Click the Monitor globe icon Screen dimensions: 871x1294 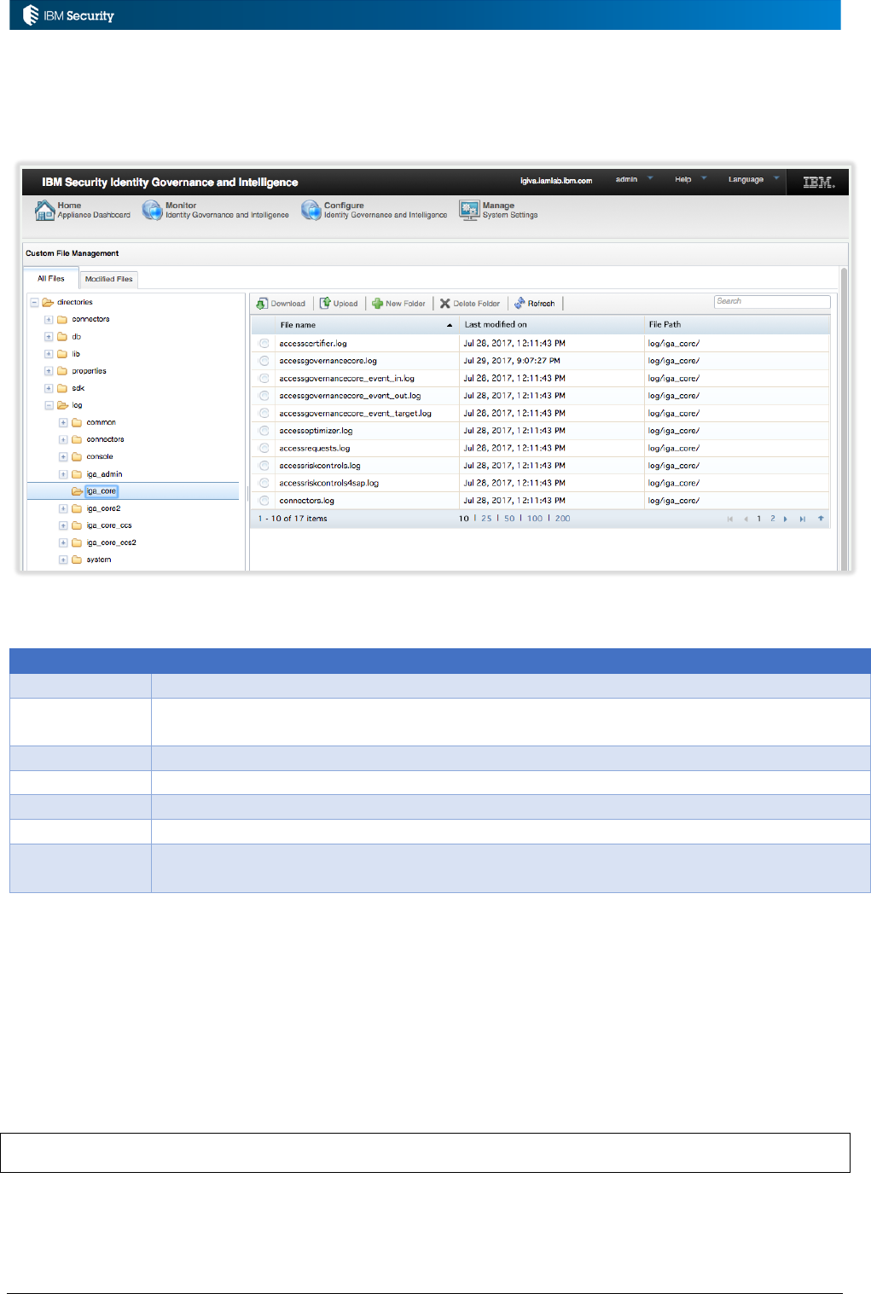(152, 210)
